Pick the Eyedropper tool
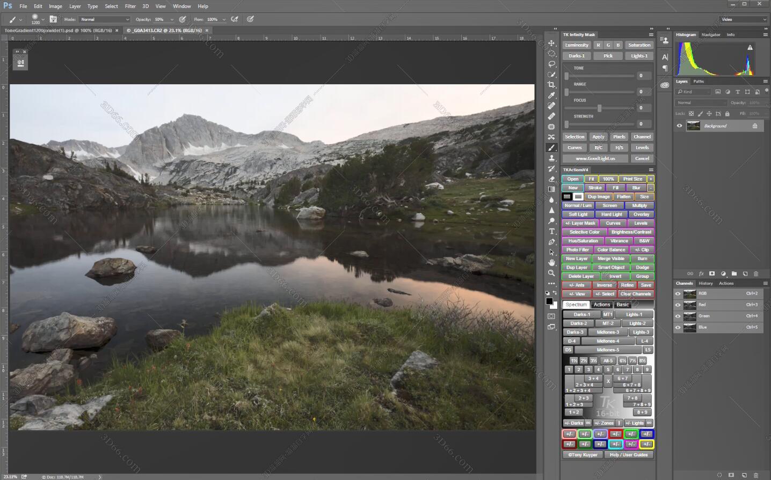The image size is (771, 480). pyautogui.click(x=551, y=94)
